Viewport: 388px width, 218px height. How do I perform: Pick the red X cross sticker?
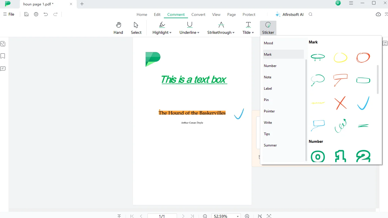pyautogui.click(x=341, y=103)
